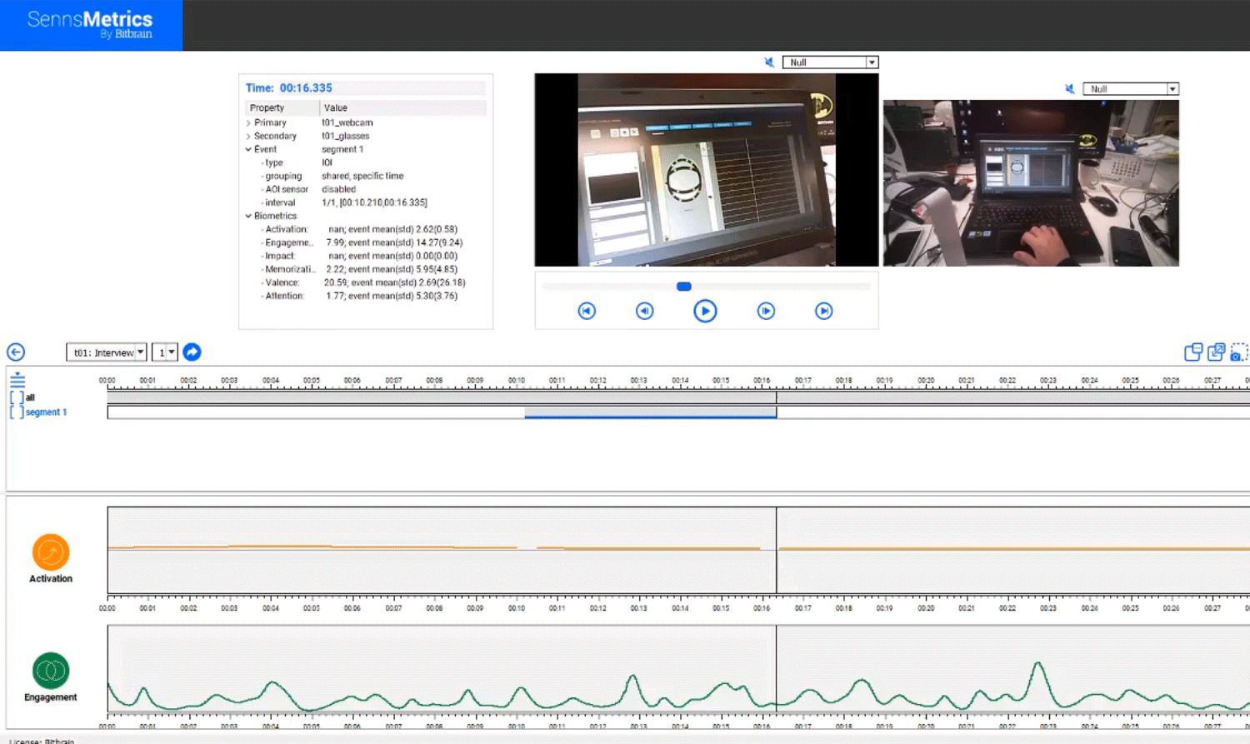This screenshot has width=1250, height=744.
Task: Open the timeline in a new window icon
Action: tap(1215, 353)
